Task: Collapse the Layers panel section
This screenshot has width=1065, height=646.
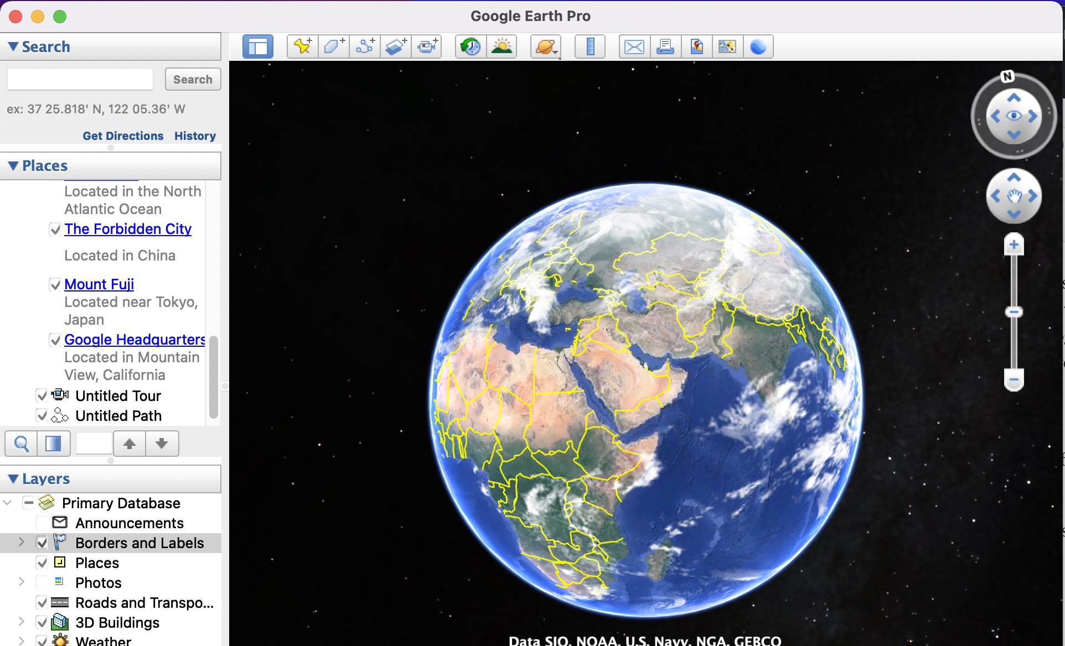Action: click(x=13, y=478)
